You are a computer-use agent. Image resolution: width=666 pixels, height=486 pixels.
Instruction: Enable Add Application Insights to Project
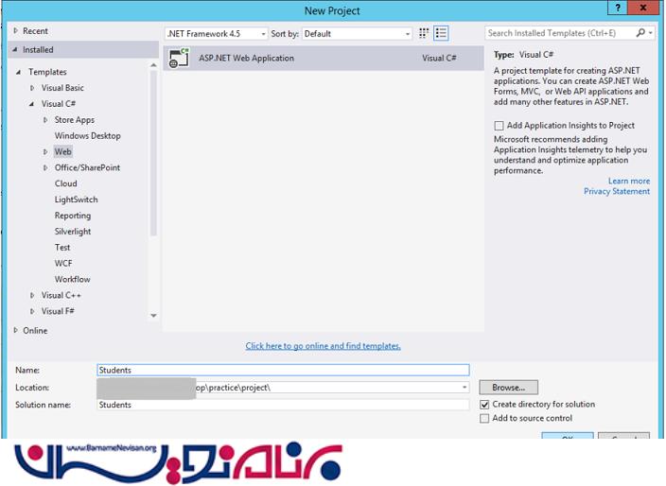point(499,126)
